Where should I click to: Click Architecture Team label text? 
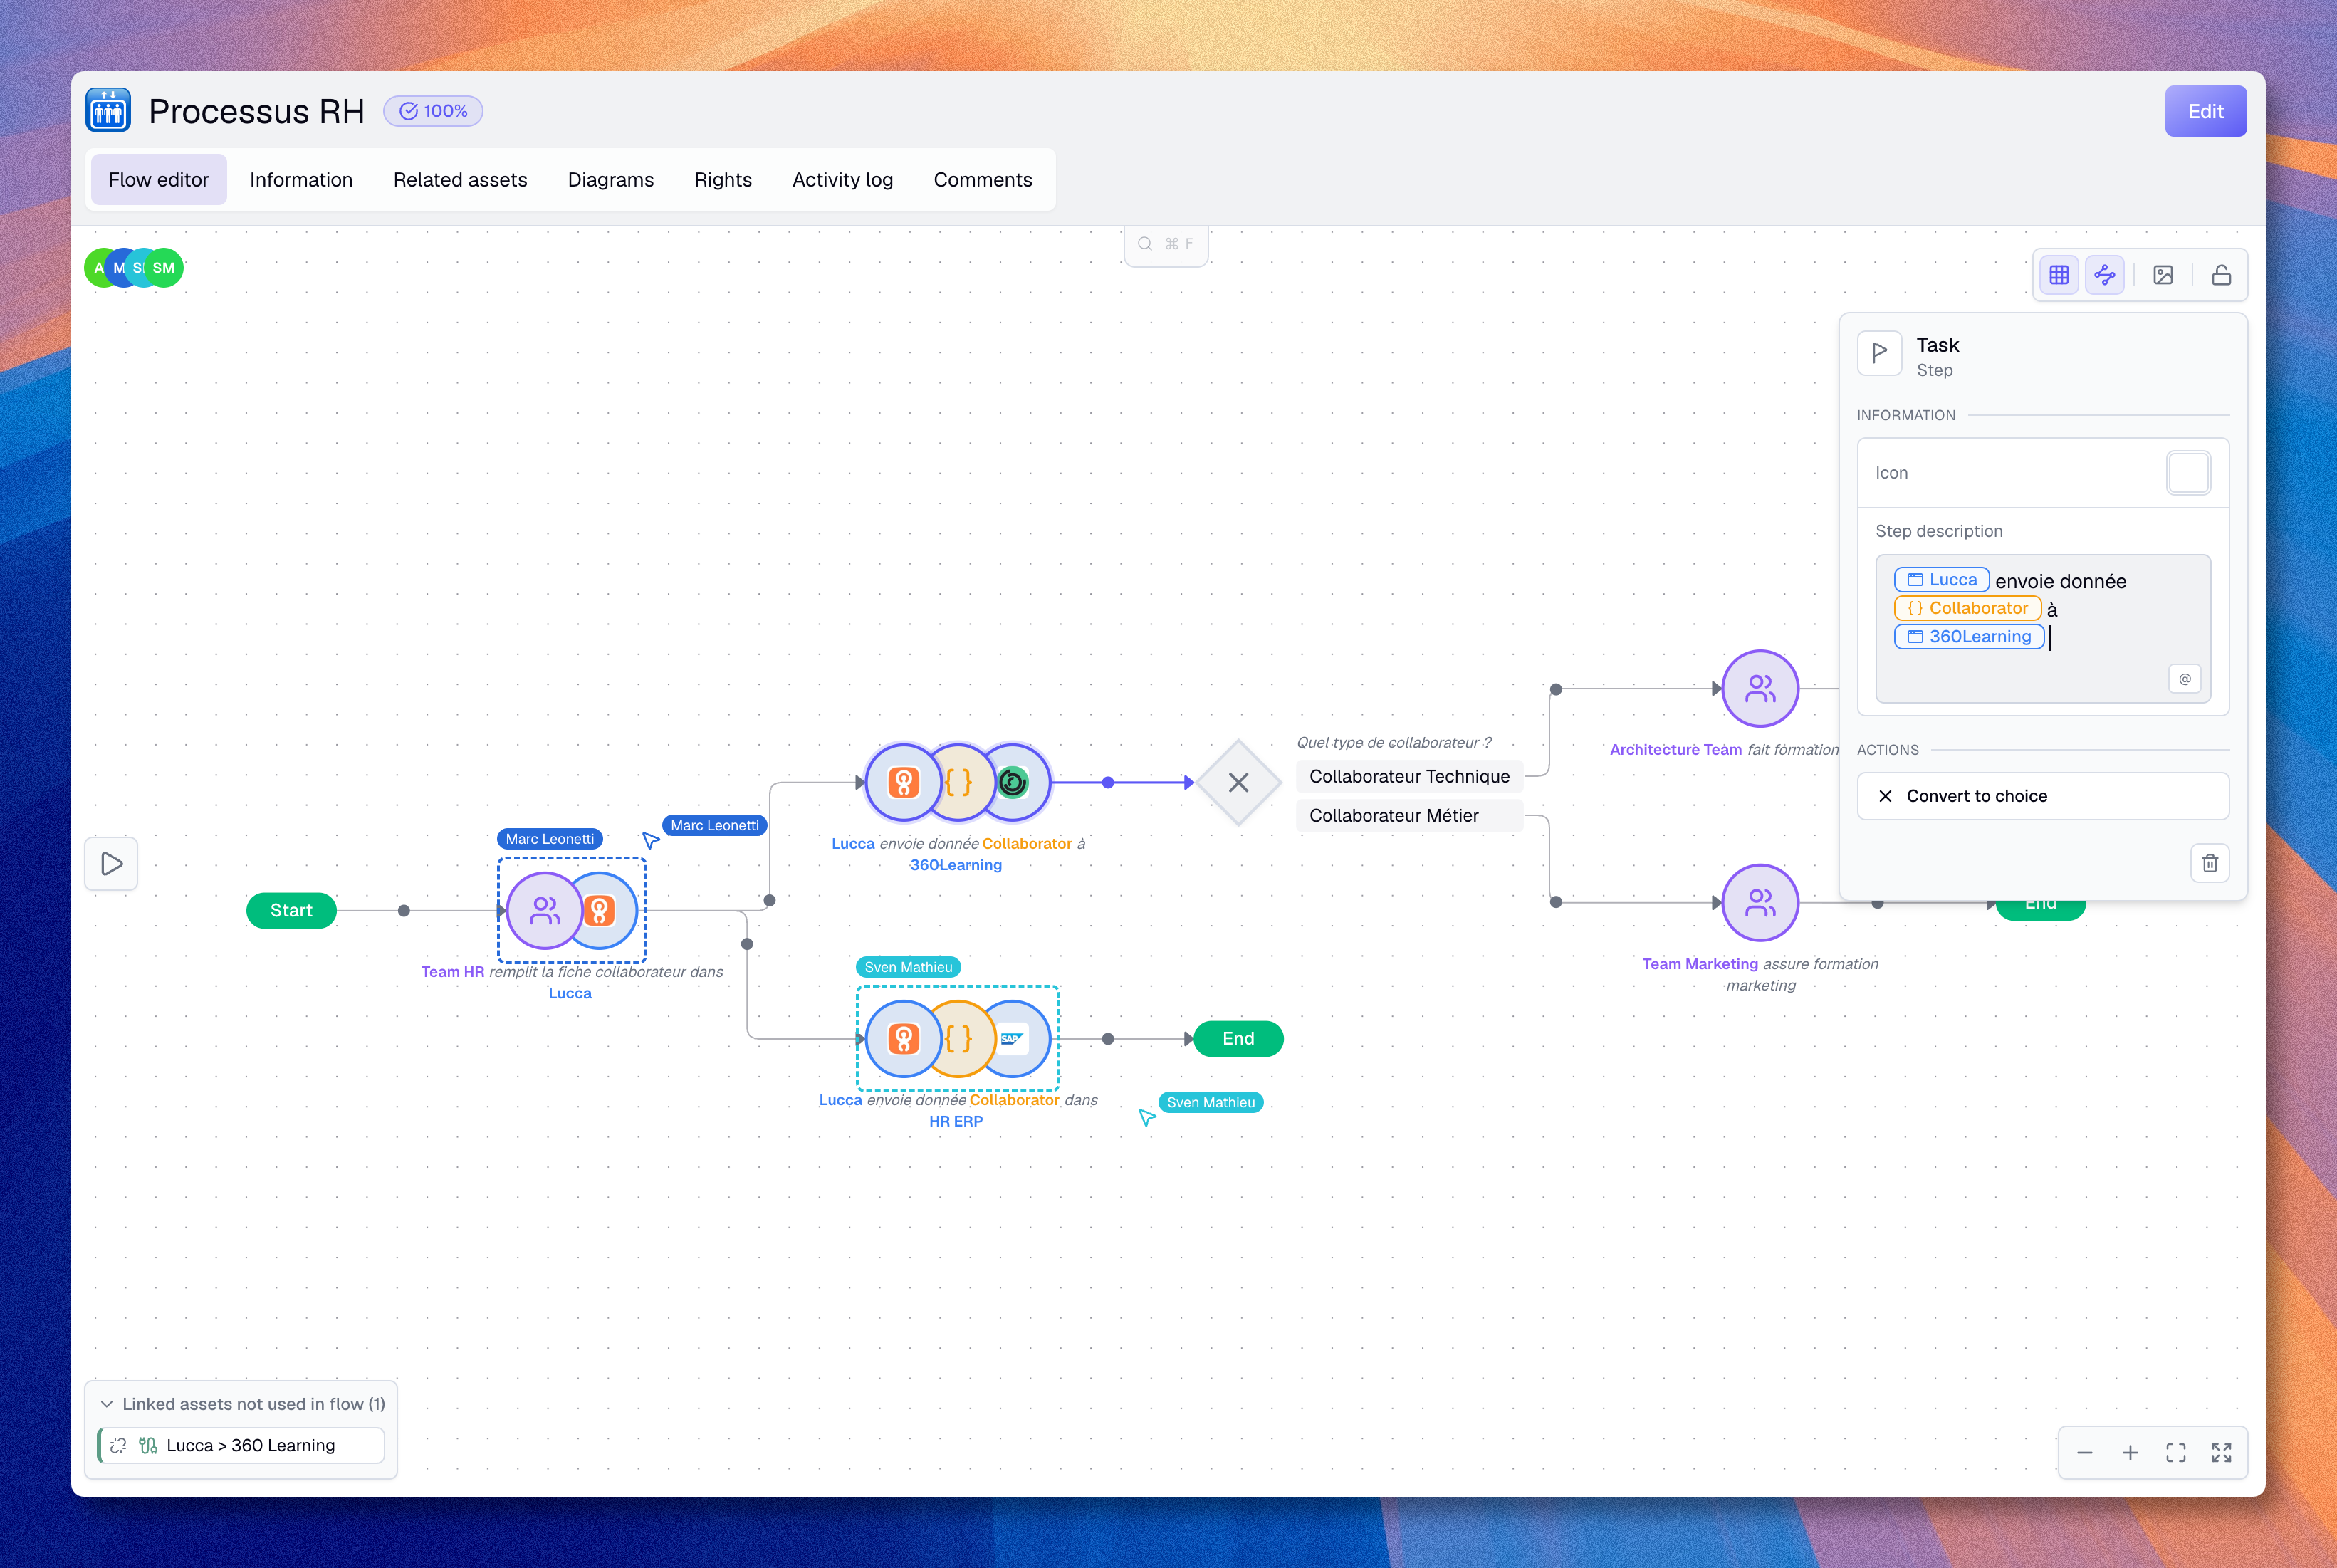click(1676, 750)
